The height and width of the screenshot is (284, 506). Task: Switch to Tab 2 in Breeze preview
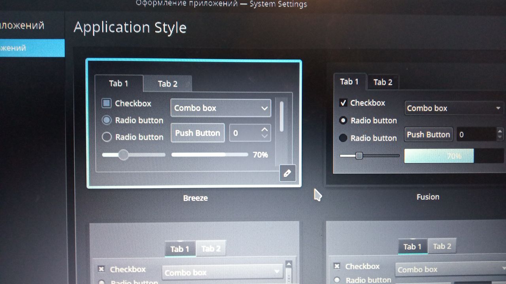(x=168, y=84)
